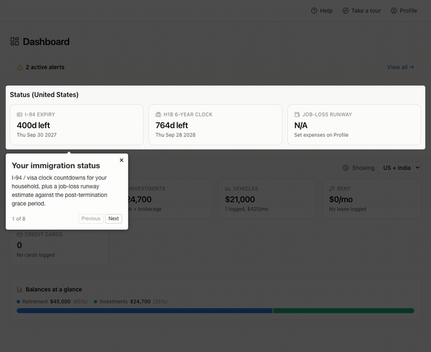The height and width of the screenshot is (352, 431).
Task: Click the H1B 6-Year Clock suitcase icon
Action: (x=158, y=114)
